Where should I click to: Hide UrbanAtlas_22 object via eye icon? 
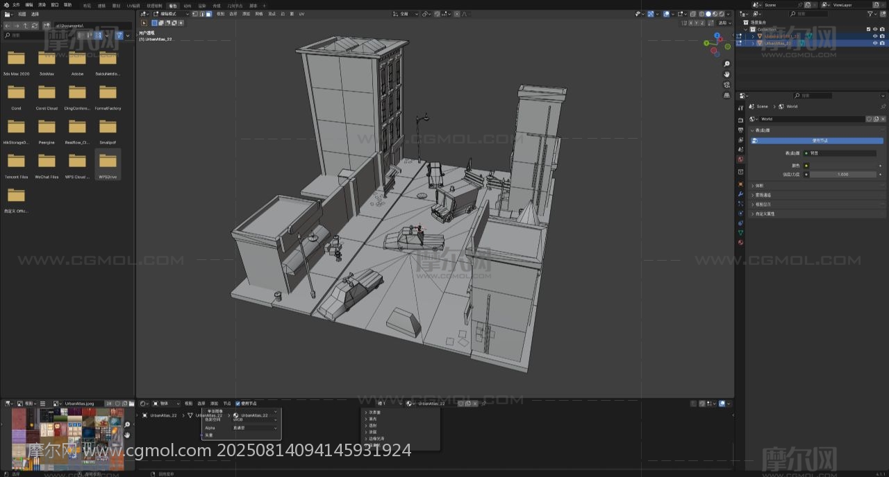874,43
